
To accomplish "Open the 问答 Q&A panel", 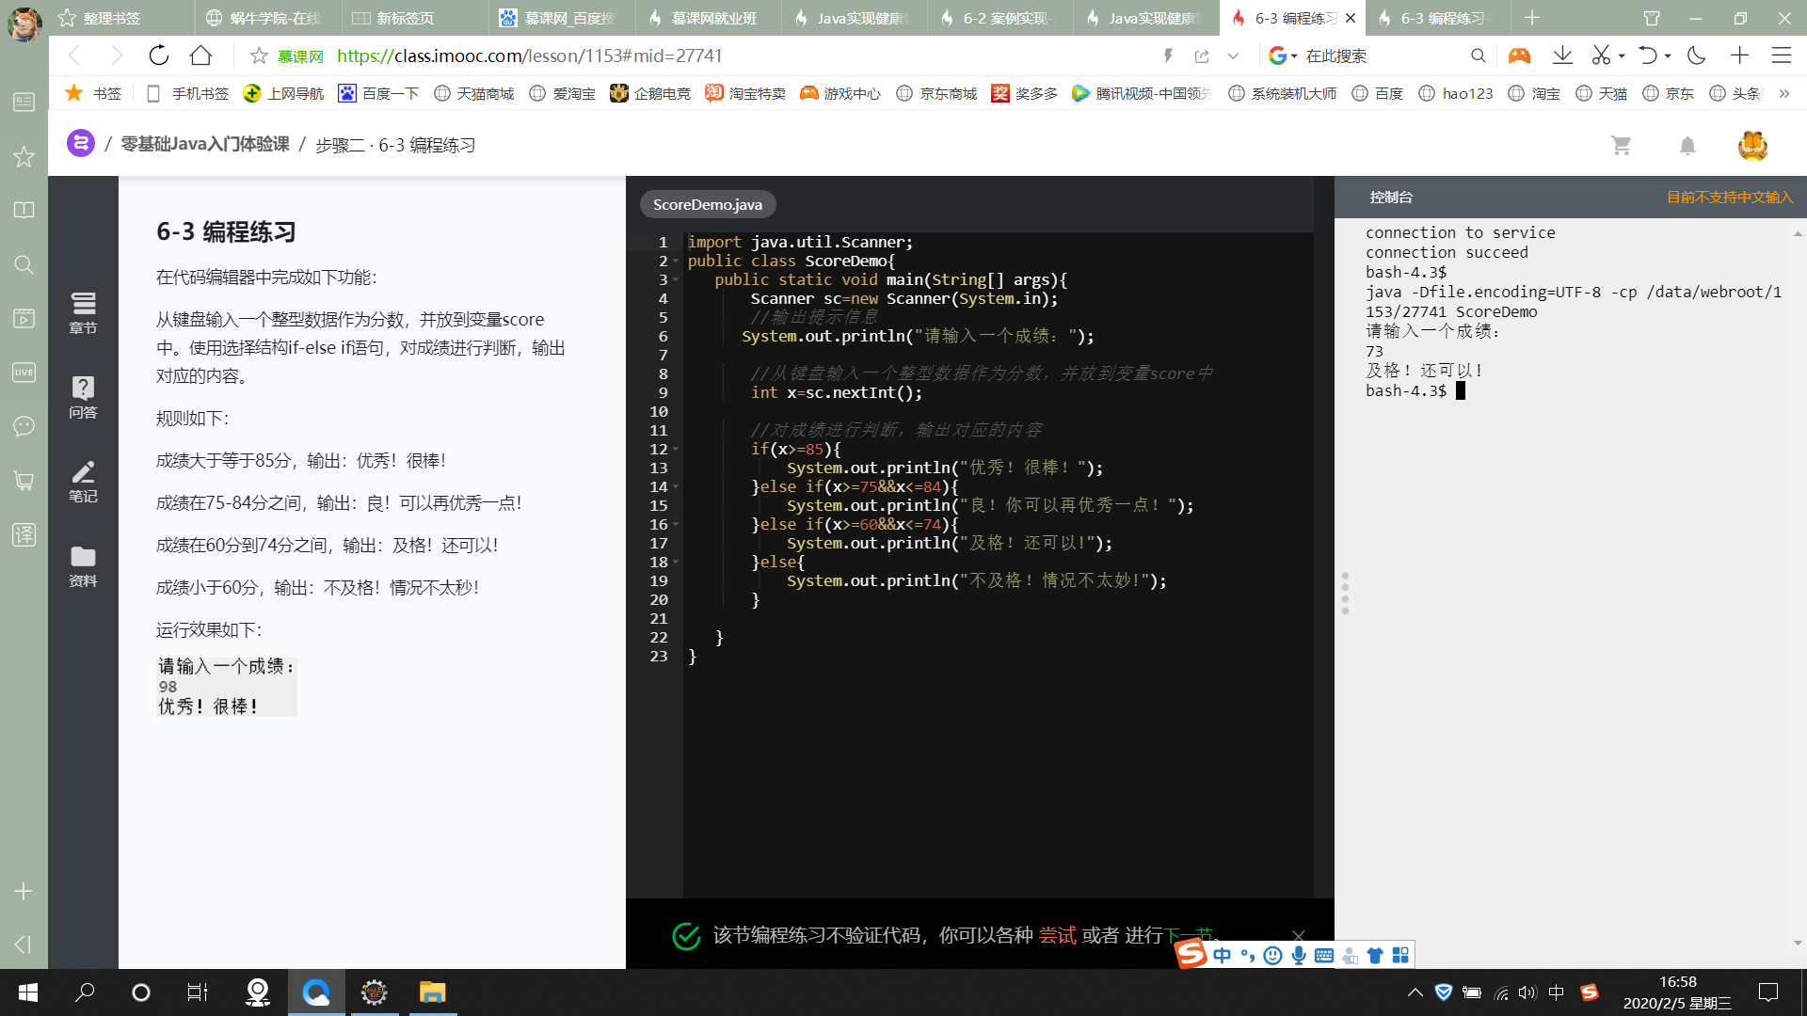I will click(x=83, y=397).
